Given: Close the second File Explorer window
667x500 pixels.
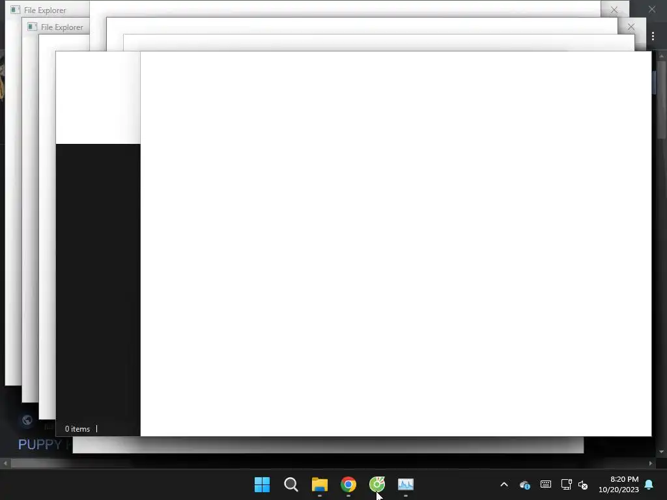Looking at the screenshot, I should coord(631,27).
